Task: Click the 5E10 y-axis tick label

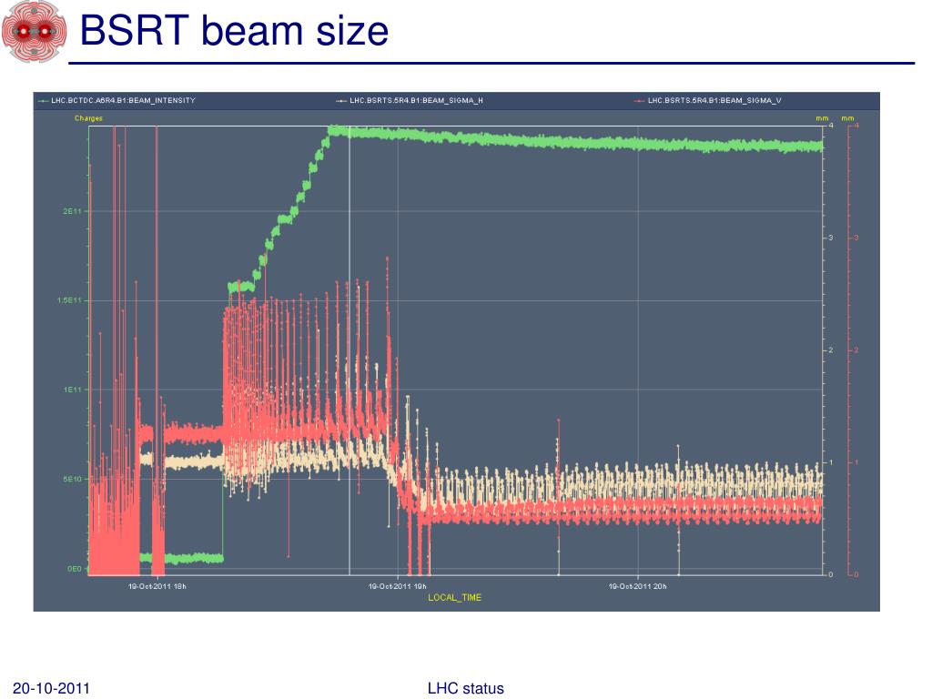Action: [72, 479]
